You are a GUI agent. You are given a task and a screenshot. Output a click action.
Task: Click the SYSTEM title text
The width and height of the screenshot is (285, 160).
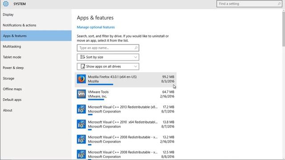(x=20, y=4)
